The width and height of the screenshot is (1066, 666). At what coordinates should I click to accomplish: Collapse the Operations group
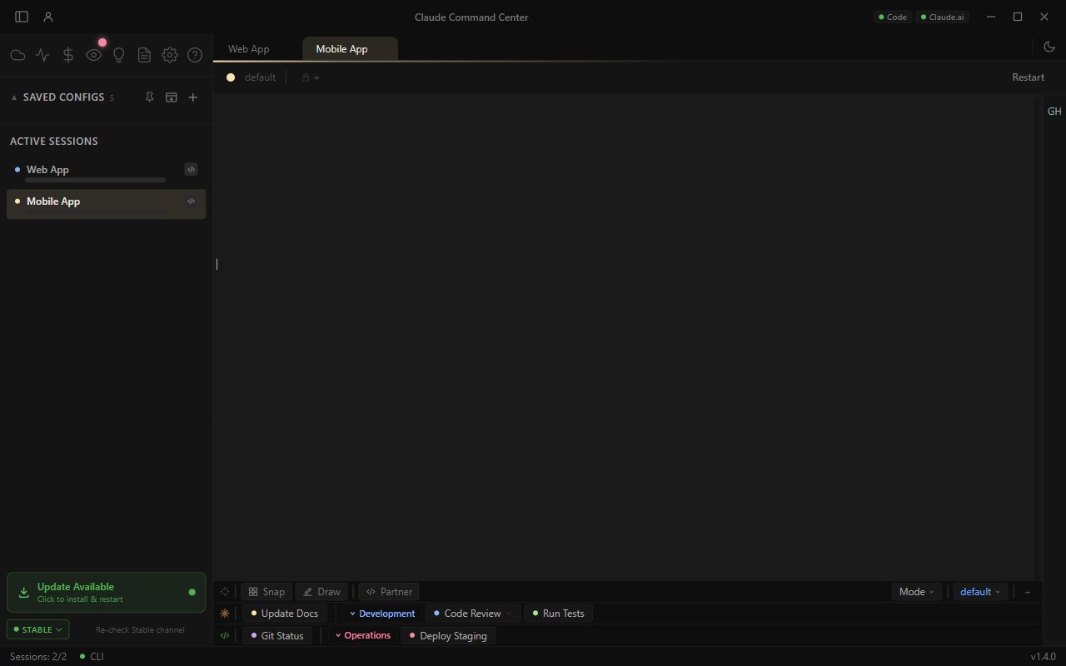tap(362, 635)
